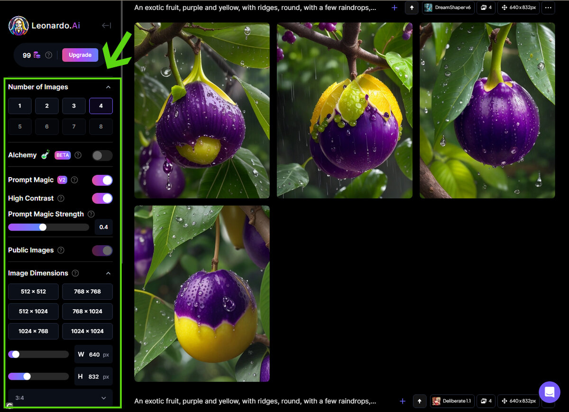Screen dimensions: 569x412
Task: Disable the High Contrast toggle
Action: click(102, 198)
